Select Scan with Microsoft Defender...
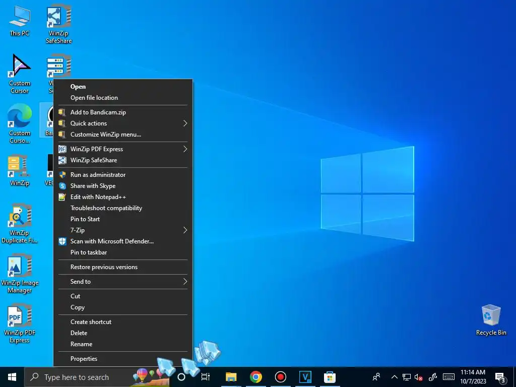The height and width of the screenshot is (387, 516). (x=123, y=241)
